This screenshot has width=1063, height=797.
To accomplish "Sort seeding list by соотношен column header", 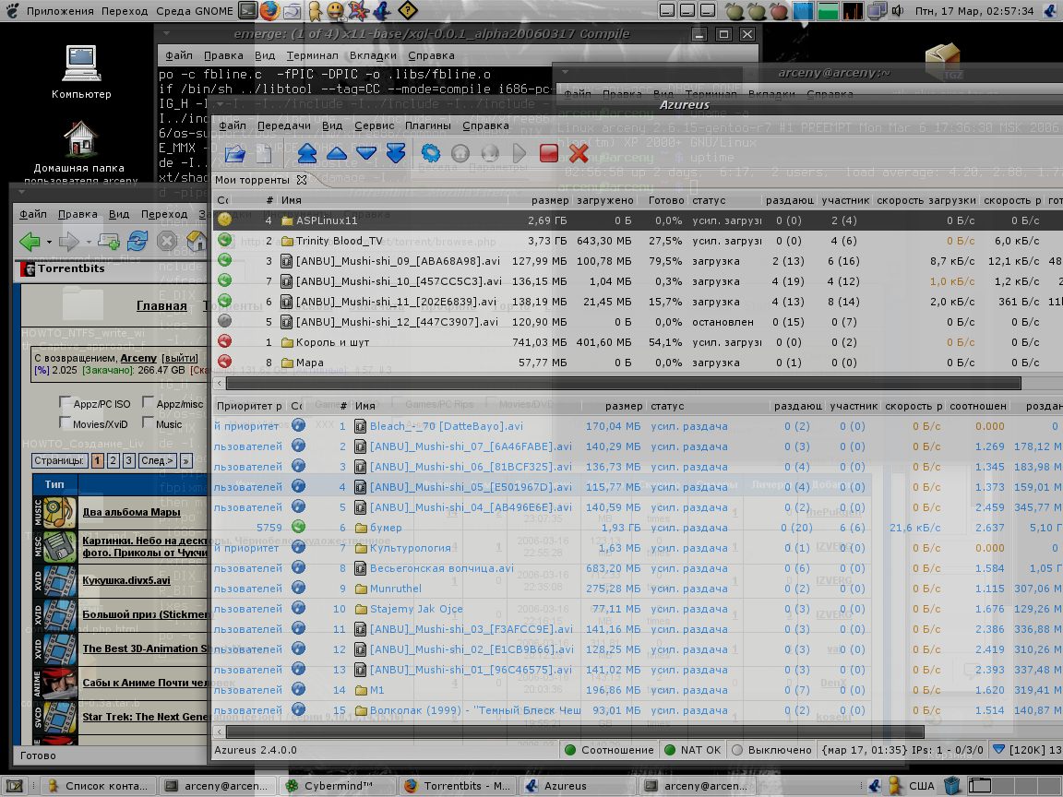I will tap(977, 406).
